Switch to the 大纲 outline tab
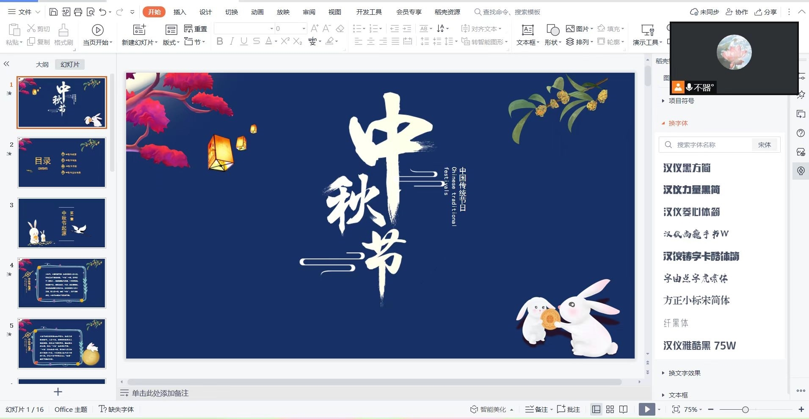 pos(41,64)
